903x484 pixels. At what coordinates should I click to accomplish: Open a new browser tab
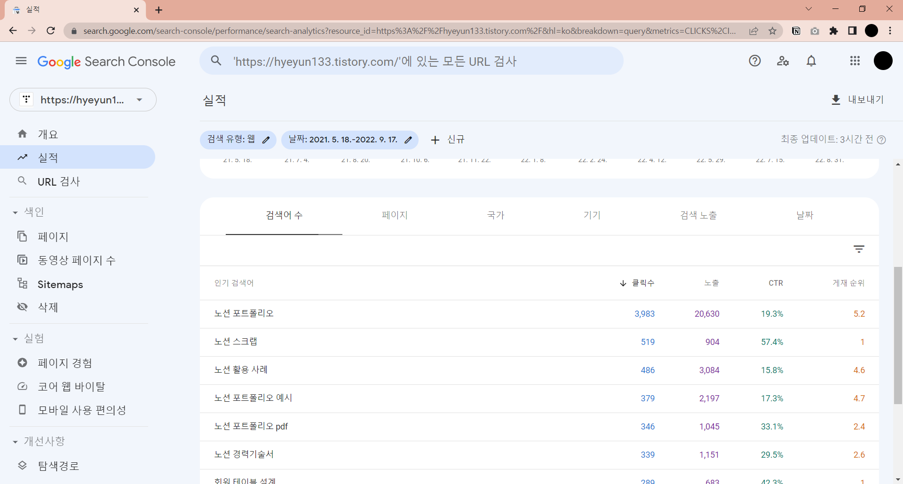(x=158, y=10)
